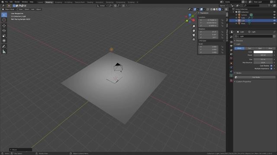This screenshot has width=277, height=155.
Task: Hide the Light object with eye icon
Action: pos(274,21)
